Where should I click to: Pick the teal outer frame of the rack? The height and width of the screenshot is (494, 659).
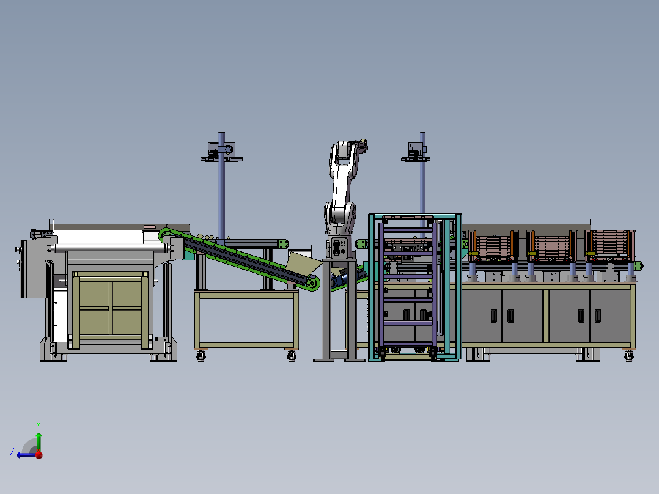tap(415, 287)
